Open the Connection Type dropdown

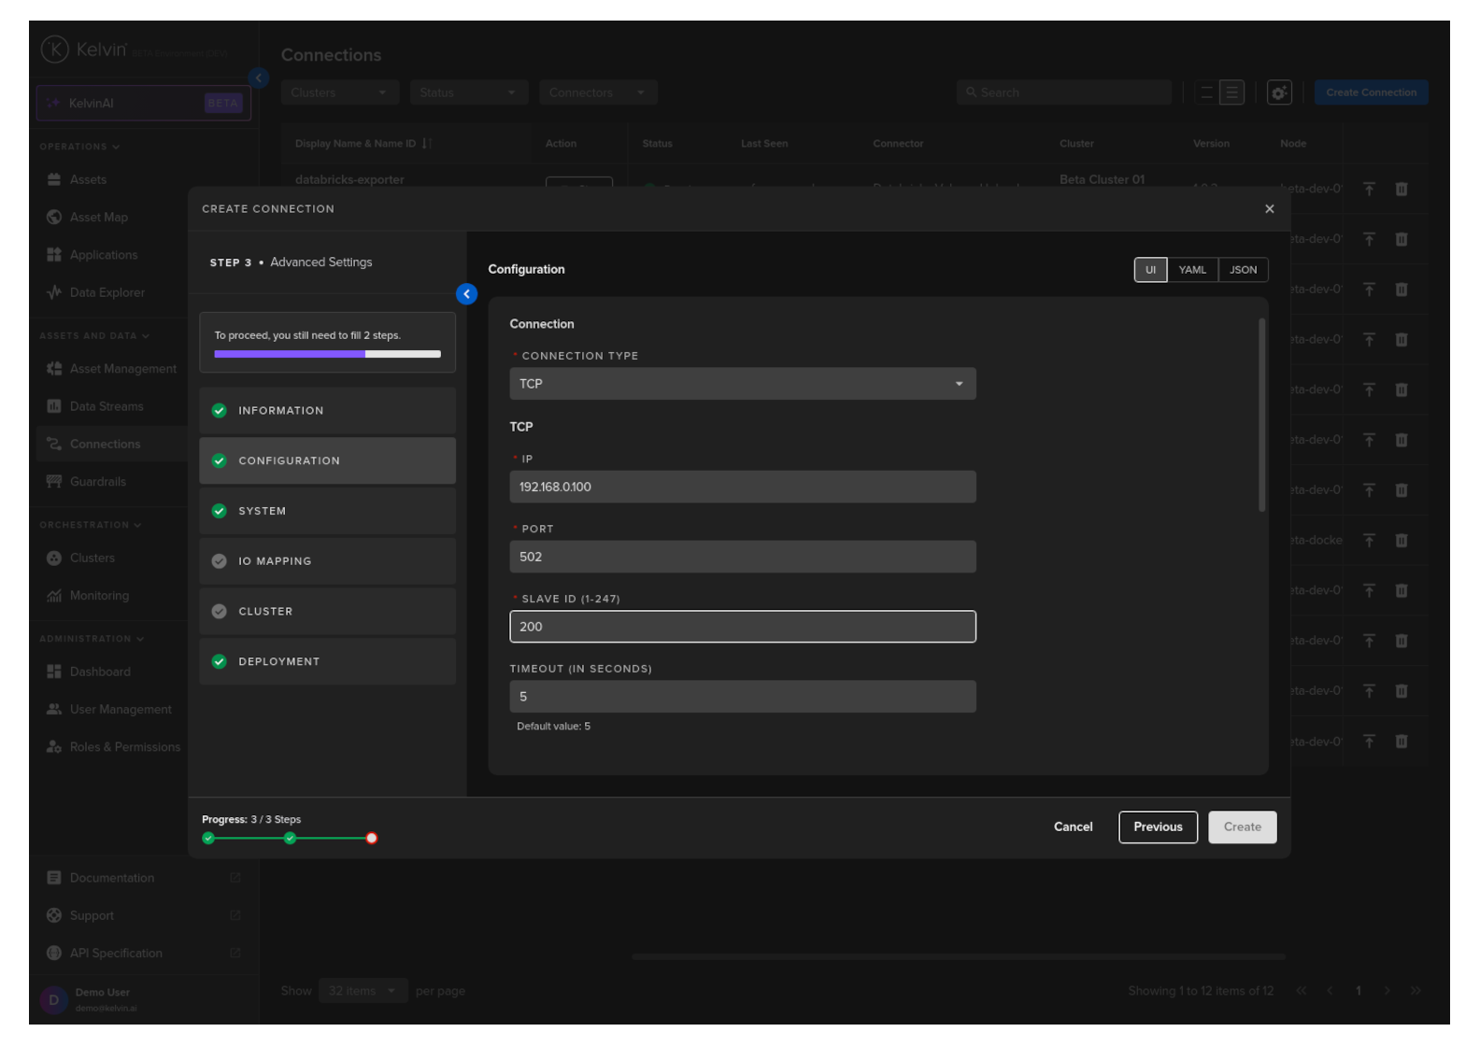pyautogui.click(x=742, y=384)
